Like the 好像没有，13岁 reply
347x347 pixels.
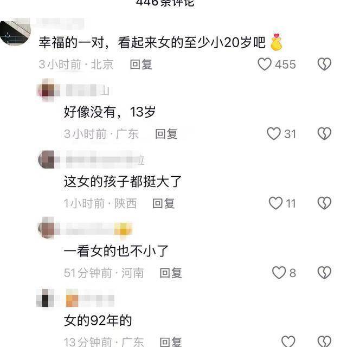273,134
